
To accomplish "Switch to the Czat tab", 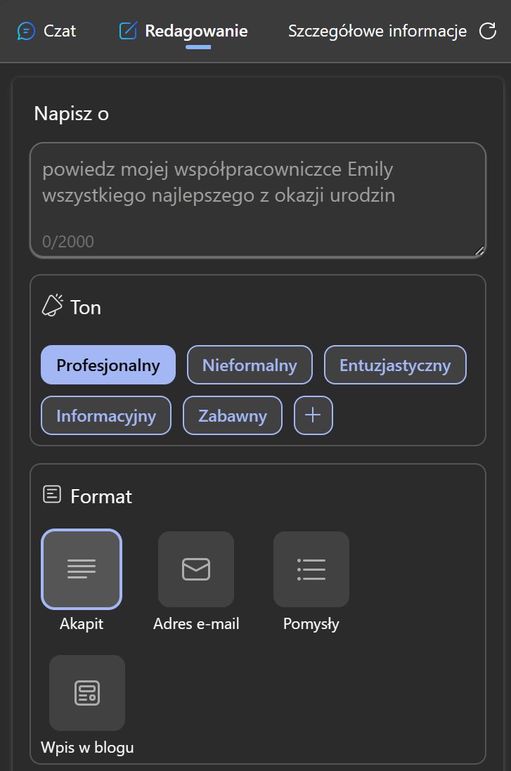I will 46,31.
